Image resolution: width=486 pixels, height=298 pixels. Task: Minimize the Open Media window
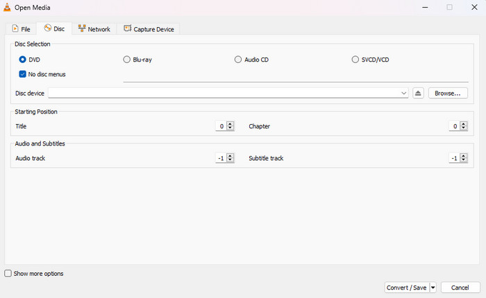(x=425, y=7)
